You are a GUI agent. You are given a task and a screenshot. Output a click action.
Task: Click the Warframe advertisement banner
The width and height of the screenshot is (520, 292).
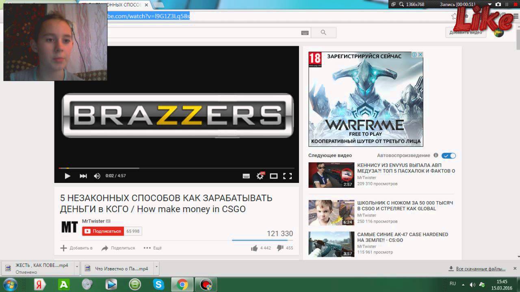click(366, 99)
